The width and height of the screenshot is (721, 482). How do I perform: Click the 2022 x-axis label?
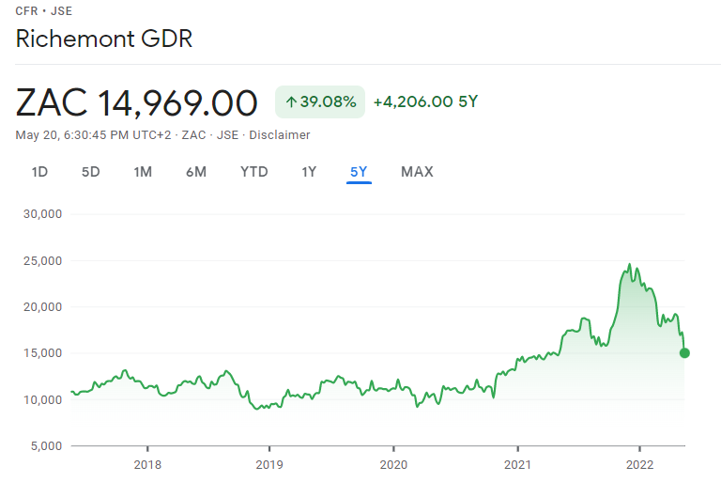[x=639, y=464]
